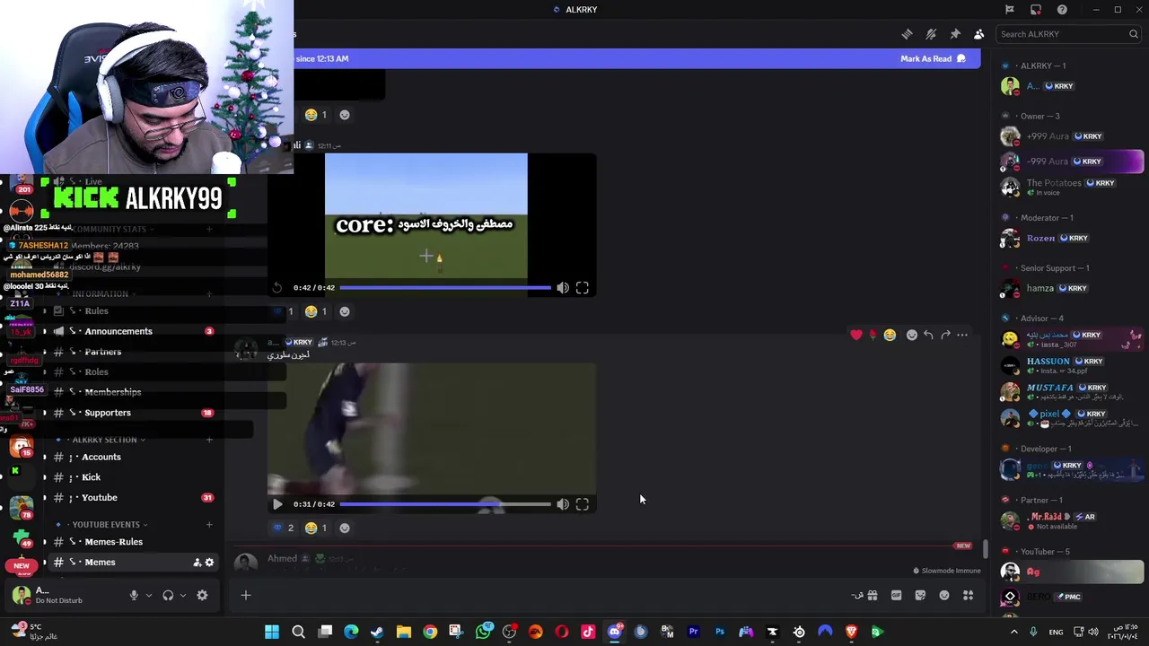Open emoji picker in message bar
The height and width of the screenshot is (646, 1149).
[944, 595]
